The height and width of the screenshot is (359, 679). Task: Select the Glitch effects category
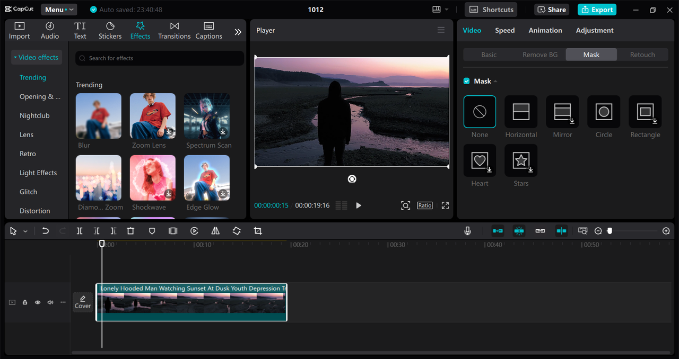(x=28, y=192)
